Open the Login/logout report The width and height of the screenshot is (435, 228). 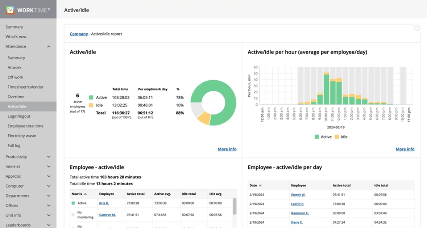pyautogui.click(x=19, y=116)
